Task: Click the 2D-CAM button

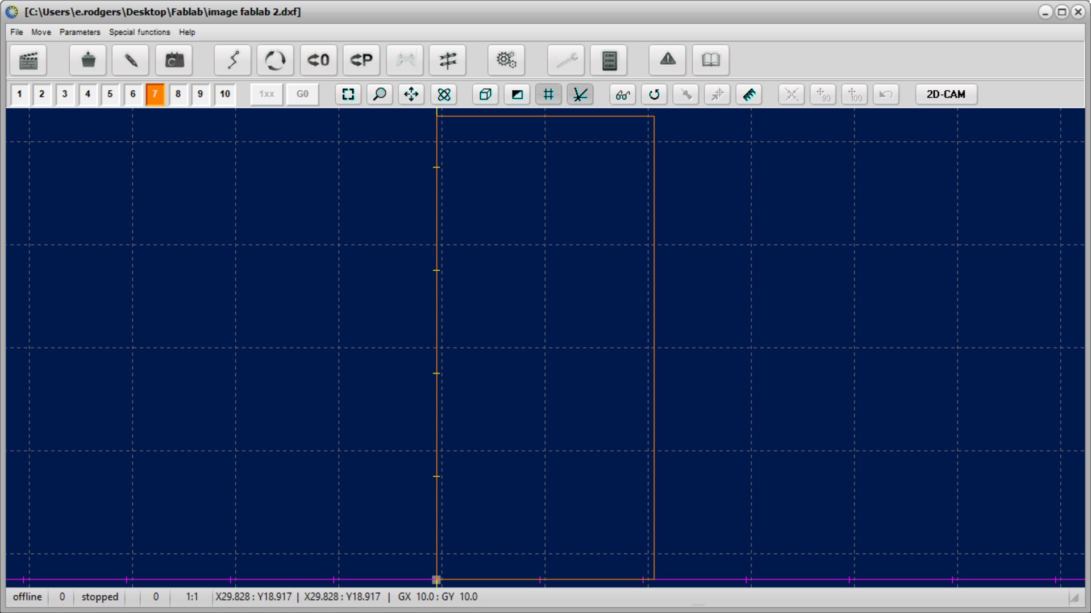Action: (x=946, y=94)
